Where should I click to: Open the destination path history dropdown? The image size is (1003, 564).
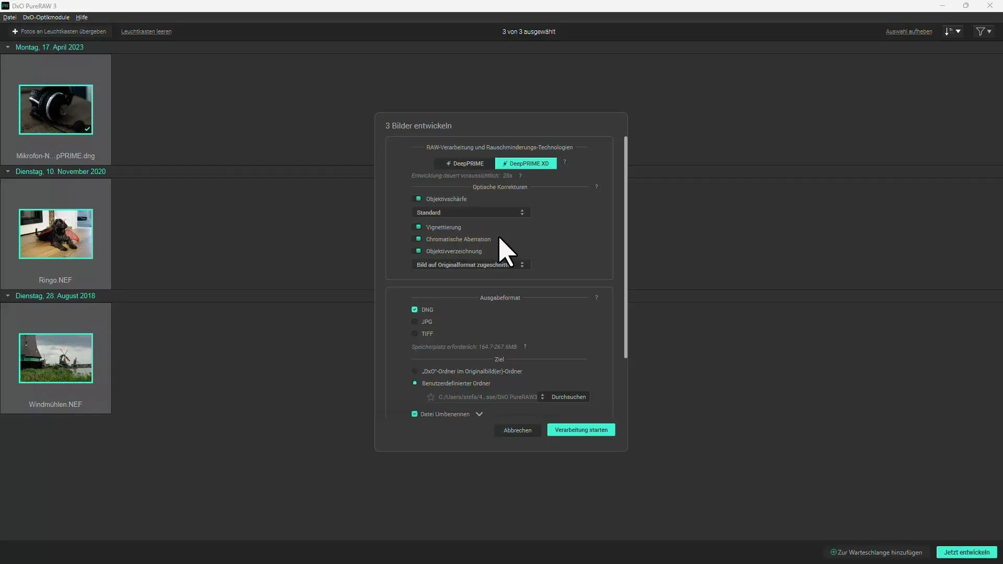542,397
